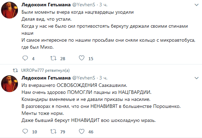Like the first tweet with 15 likes
202x138 pixels.
pyautogui.click(x=82, y=58)
